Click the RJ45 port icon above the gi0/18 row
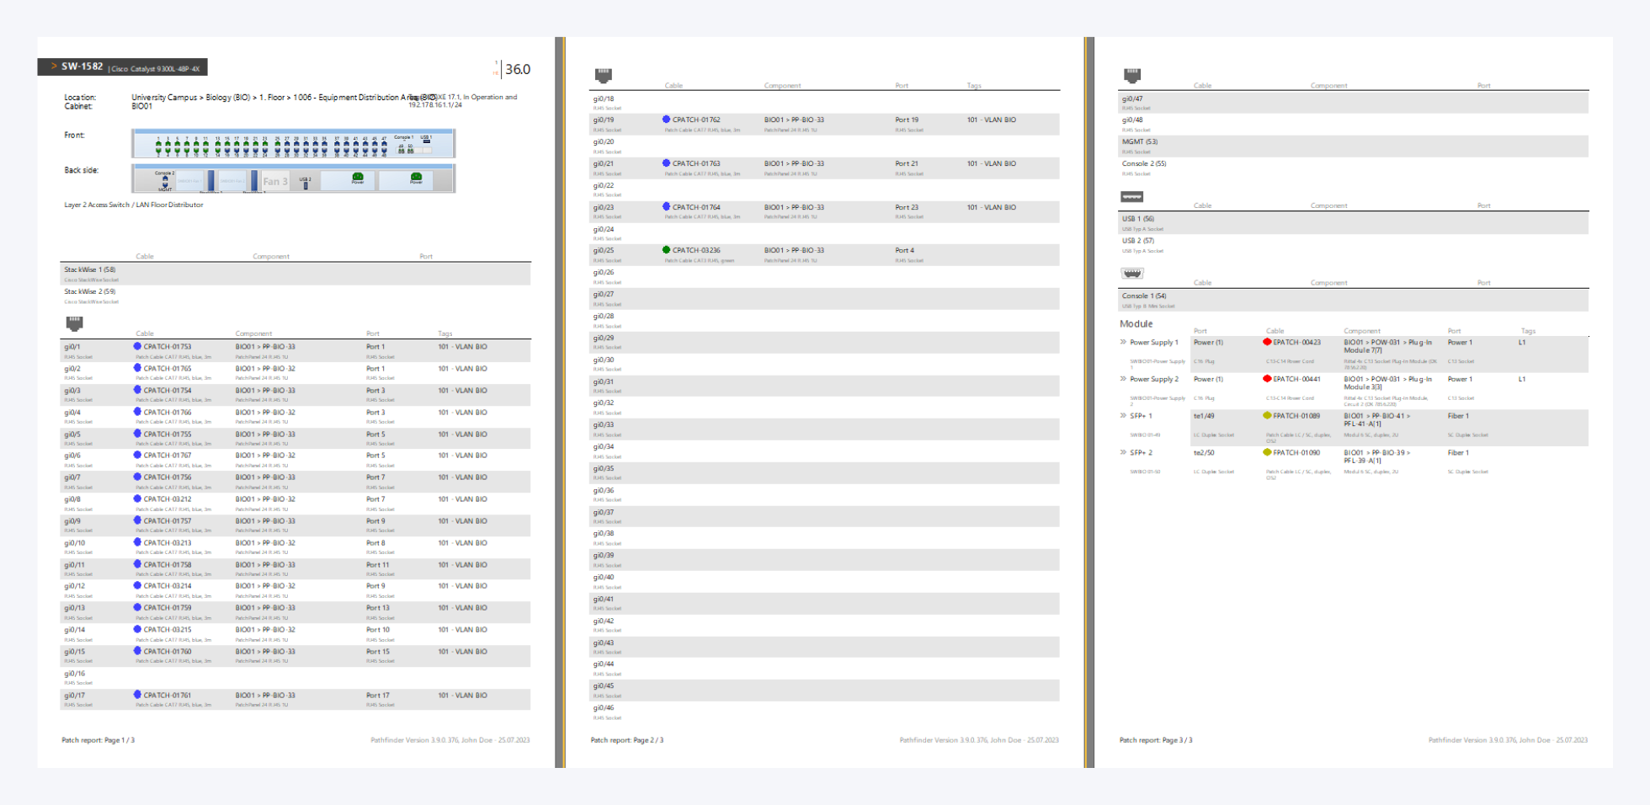1650x805 pixels. pyautogui.click(x=603, y=76)
